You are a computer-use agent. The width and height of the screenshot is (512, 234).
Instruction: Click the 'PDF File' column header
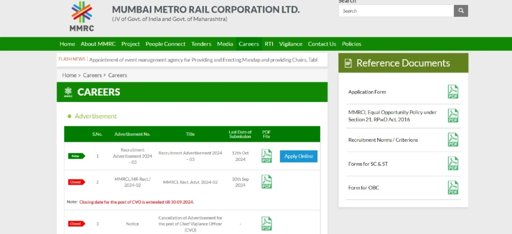266,134
